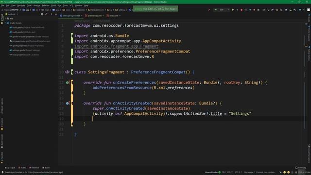
Task: Hide the Project panel with minus icon
Action: (x=56, y=14)
